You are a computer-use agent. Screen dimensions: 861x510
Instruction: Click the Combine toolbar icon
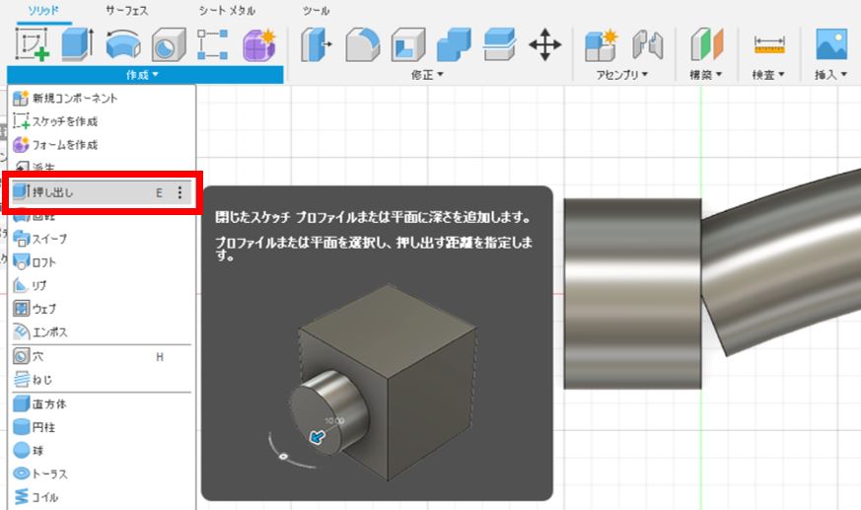454,44
